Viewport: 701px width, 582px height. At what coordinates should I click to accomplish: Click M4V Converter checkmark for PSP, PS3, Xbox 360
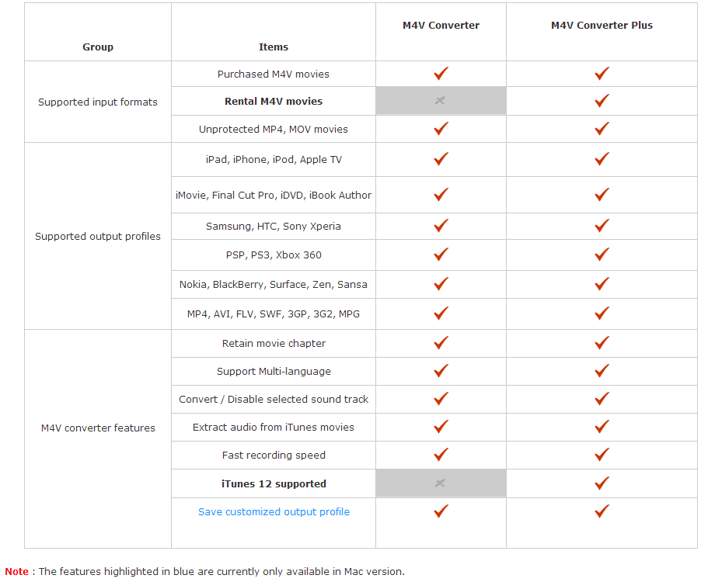coord(441,255)
